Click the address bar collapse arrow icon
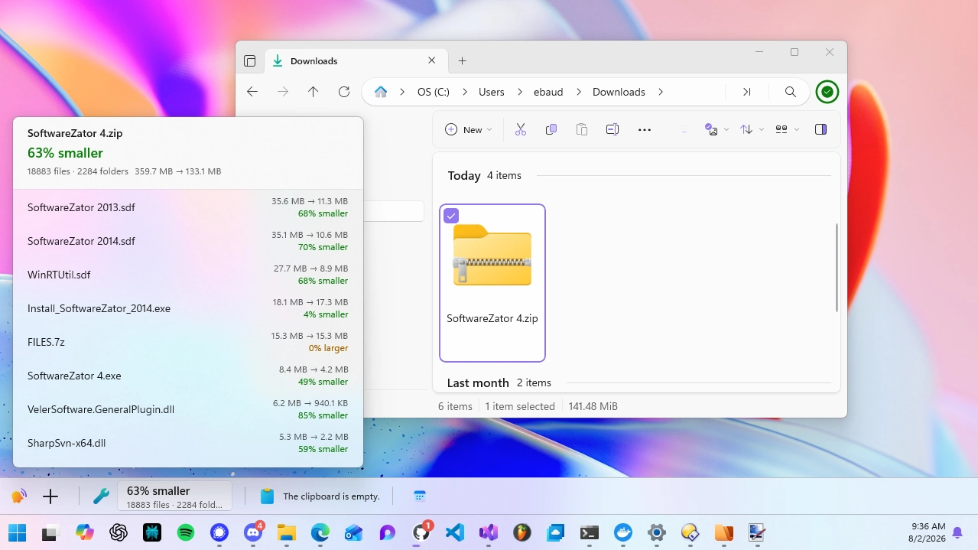Screen dimensions: 978x550 (x=746, y=92)
